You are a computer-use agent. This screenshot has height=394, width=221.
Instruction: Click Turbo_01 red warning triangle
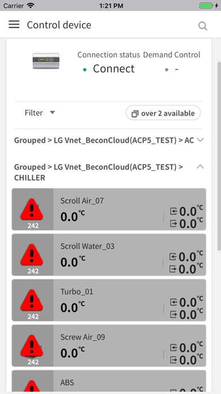[32, 300]
